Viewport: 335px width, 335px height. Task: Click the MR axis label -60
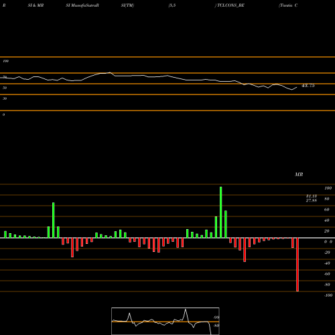coord(327,274)
